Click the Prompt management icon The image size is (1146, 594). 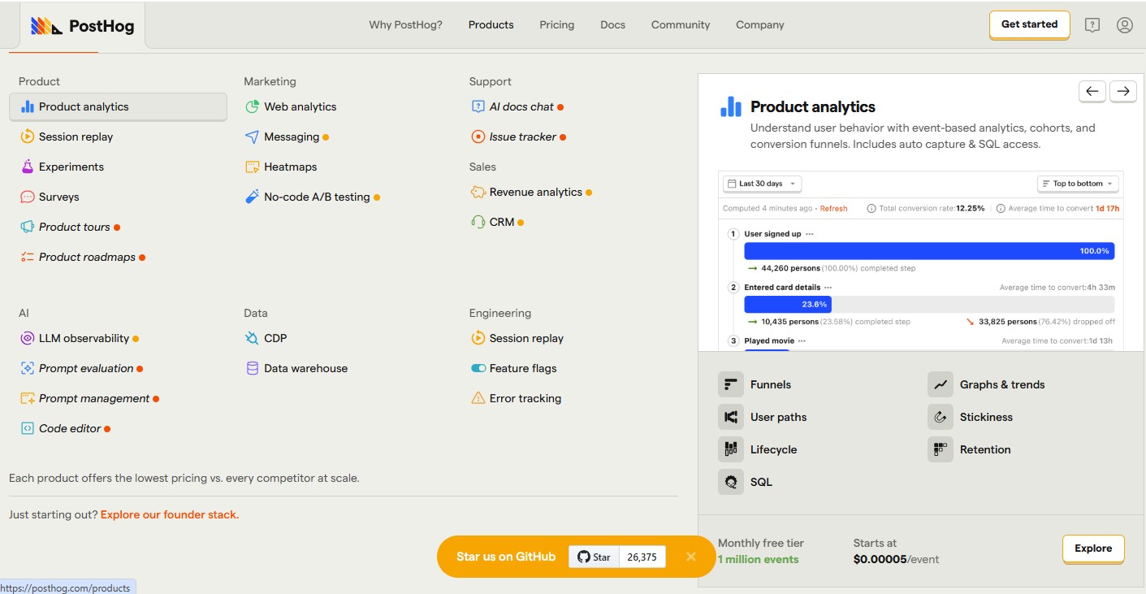click(x=28, y=398)
